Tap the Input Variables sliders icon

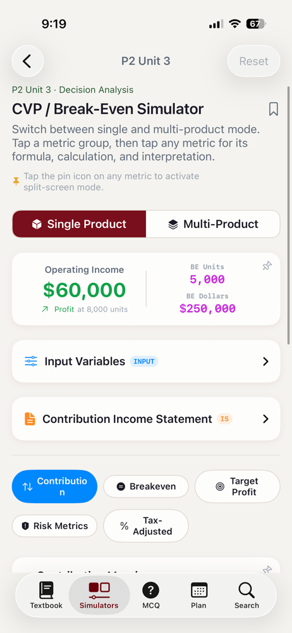(x=30, y=361)
